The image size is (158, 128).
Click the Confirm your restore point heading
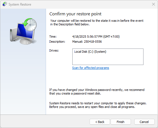(x=75, y=14)
